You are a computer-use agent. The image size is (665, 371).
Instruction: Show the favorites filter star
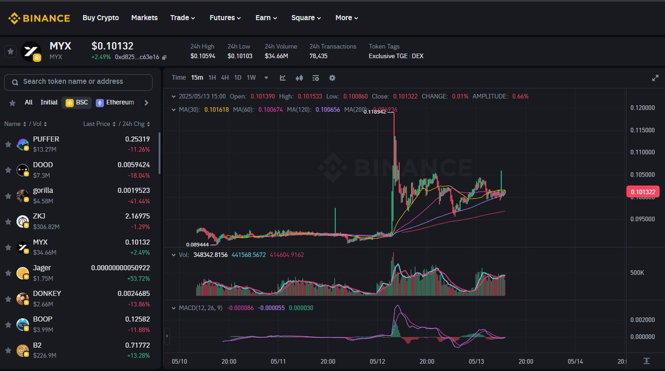point(13,103)
